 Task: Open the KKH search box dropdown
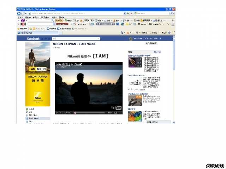click(54, 24)
